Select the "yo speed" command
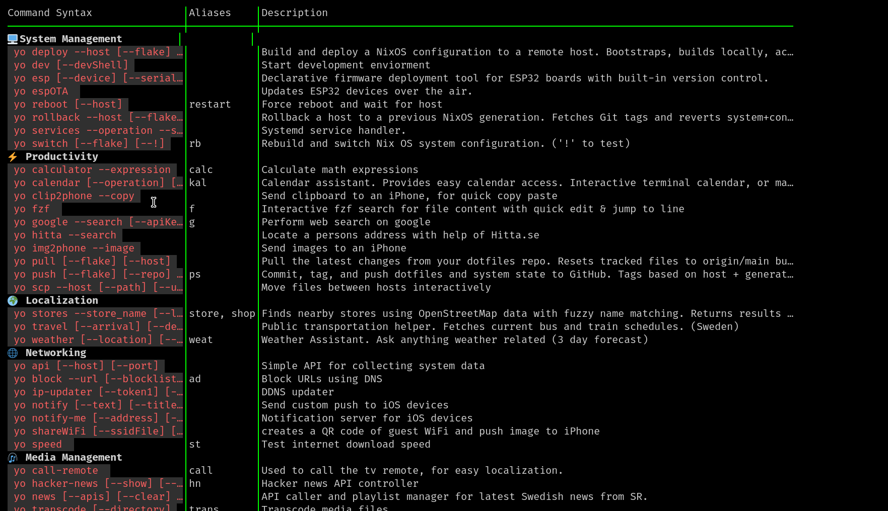The width and height of the screenshot is (888, 511). click(x=38, y=445)
